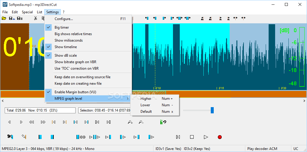Open the ? help menu
This screenshot has height=152, width=307.
pos(64,12)
